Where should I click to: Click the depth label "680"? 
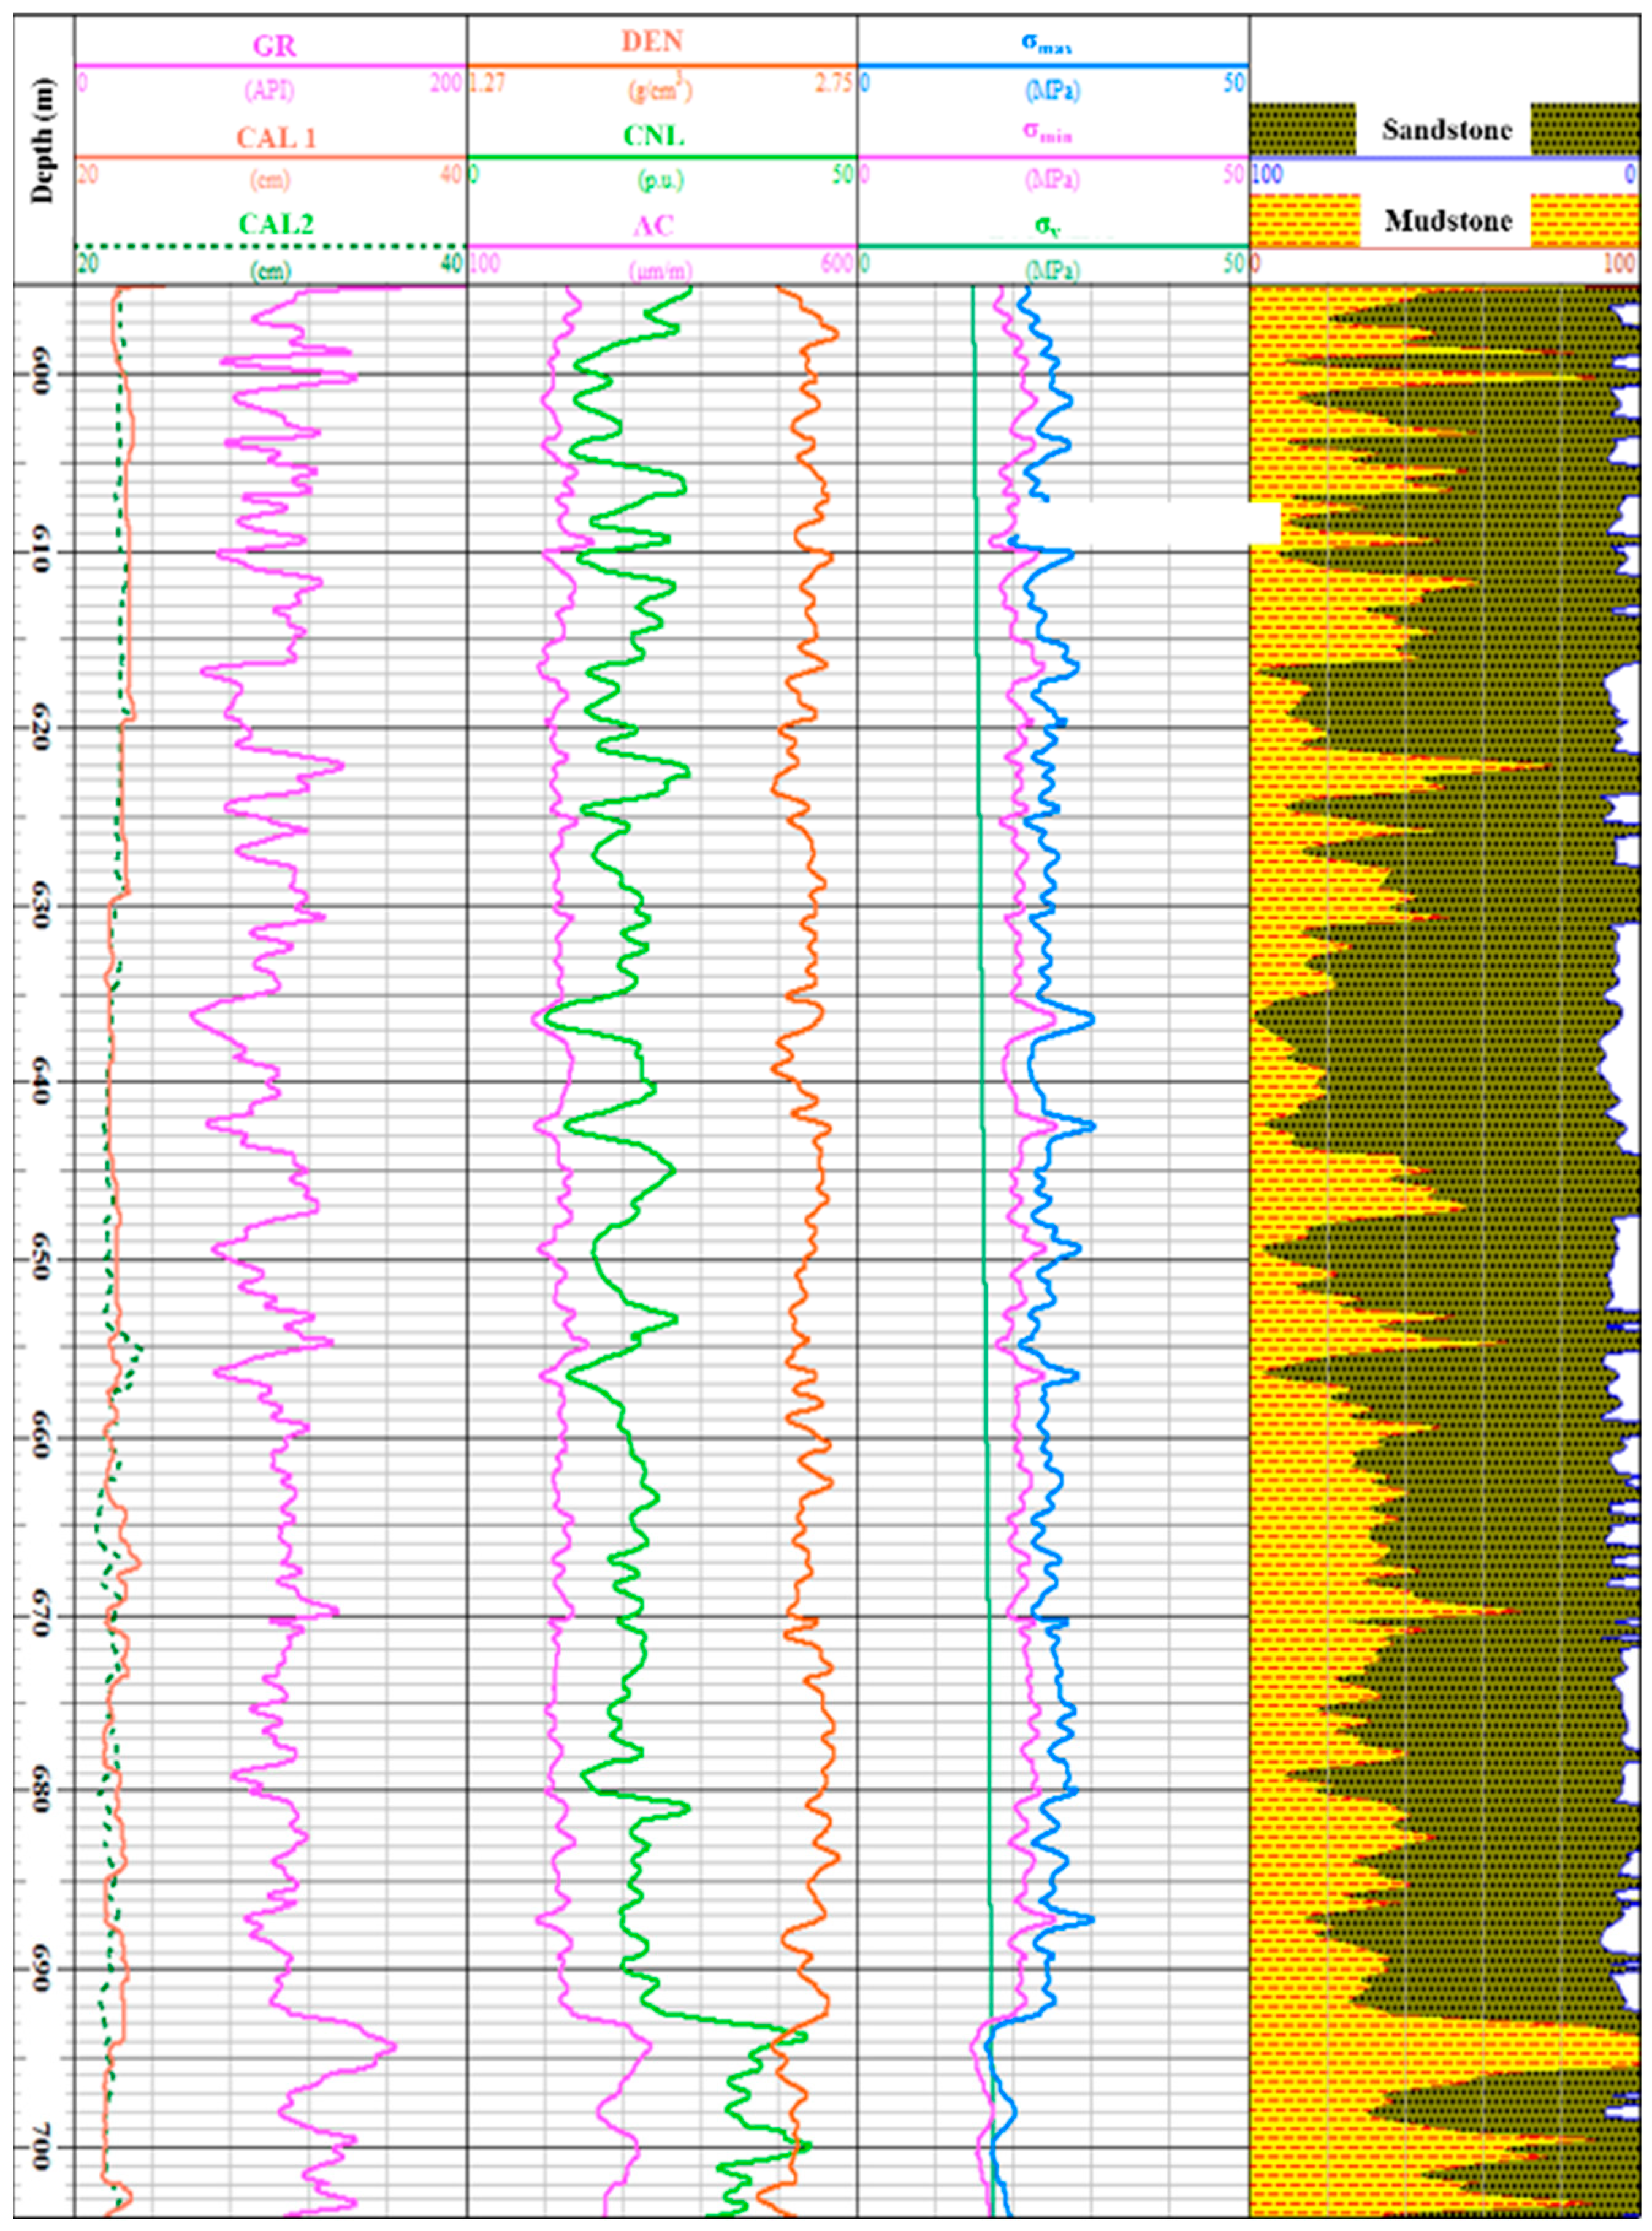tap(43, 1791)
